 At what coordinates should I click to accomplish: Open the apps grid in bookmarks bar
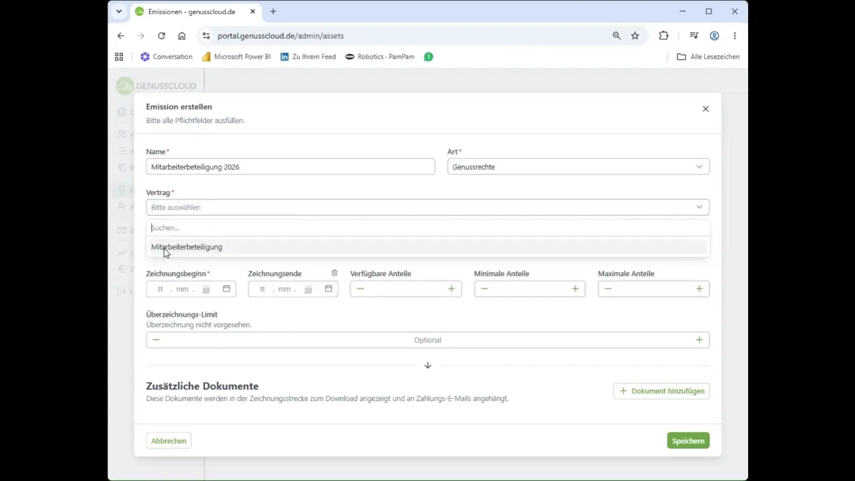(x=119, y=57)
